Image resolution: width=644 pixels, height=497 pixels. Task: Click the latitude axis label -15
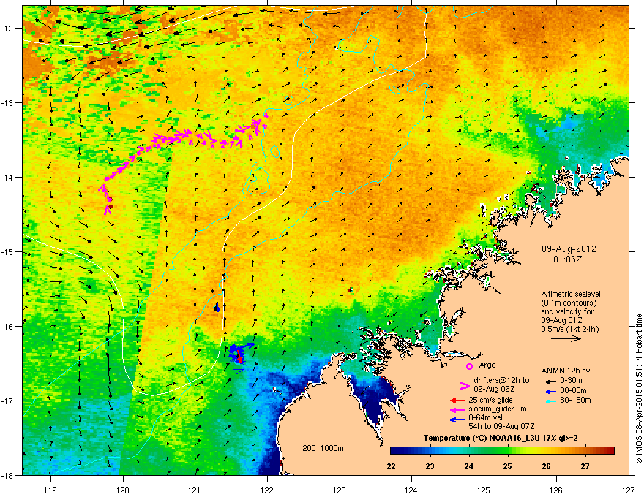click(8, 251)
